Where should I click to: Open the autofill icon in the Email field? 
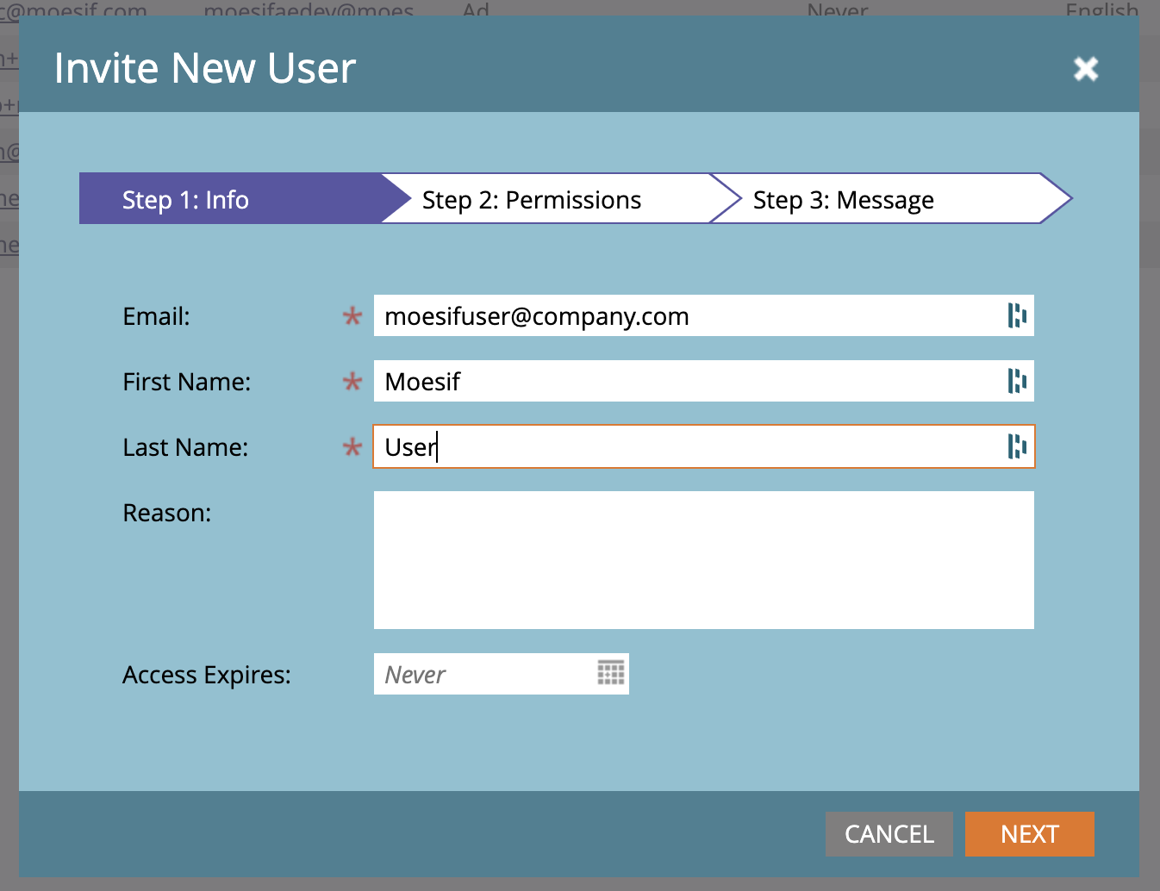coord(1017,316)
